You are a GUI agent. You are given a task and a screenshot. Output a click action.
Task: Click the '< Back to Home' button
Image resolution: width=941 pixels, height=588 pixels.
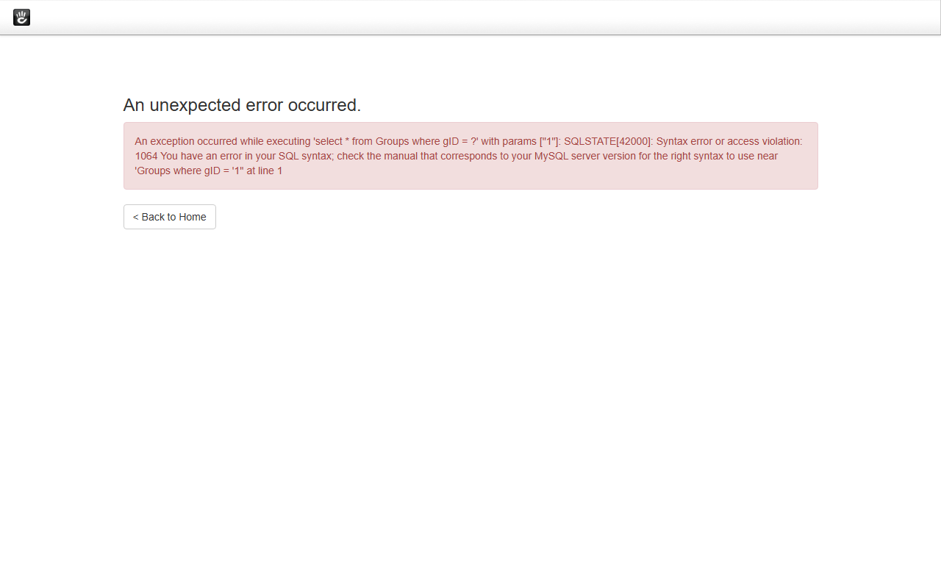(x=170, y=217)
